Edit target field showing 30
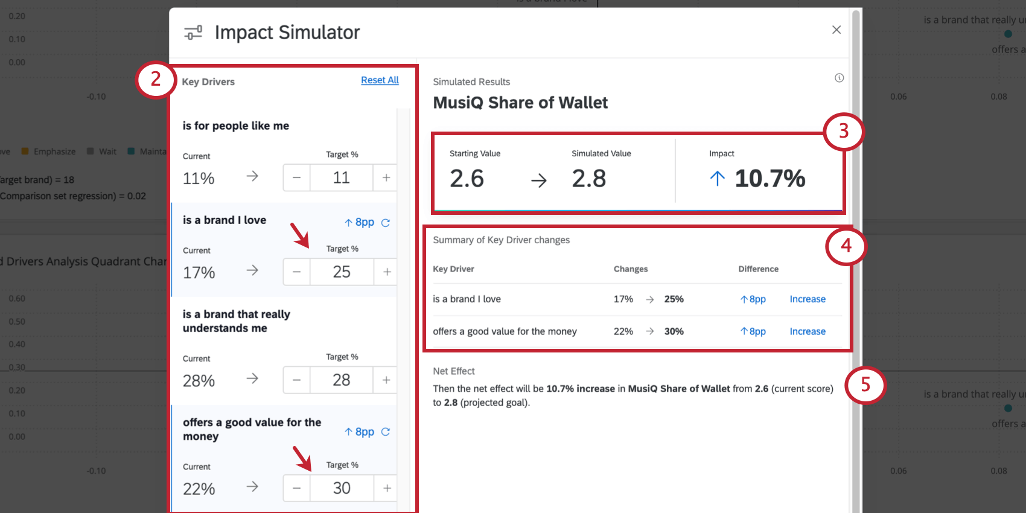The width and height of the screenshot is (1026, 513). (x=342, y=488)
